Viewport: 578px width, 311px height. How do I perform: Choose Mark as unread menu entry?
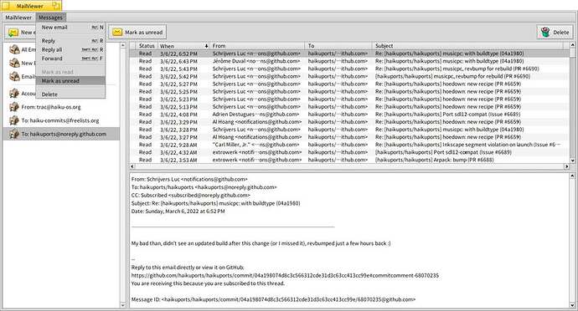[70, 80]
